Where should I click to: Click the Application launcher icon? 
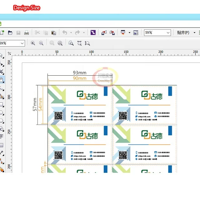pos(123,32)
